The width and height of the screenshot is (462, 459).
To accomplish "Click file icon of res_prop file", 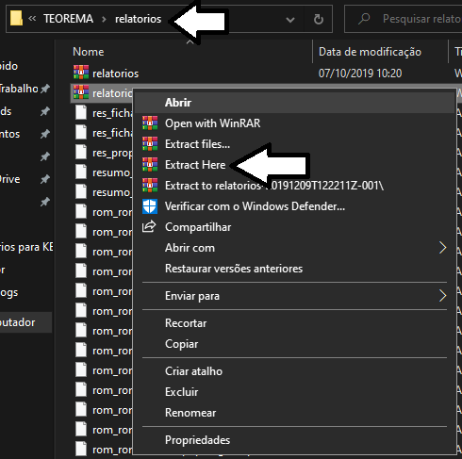I will tap(81, 152).
